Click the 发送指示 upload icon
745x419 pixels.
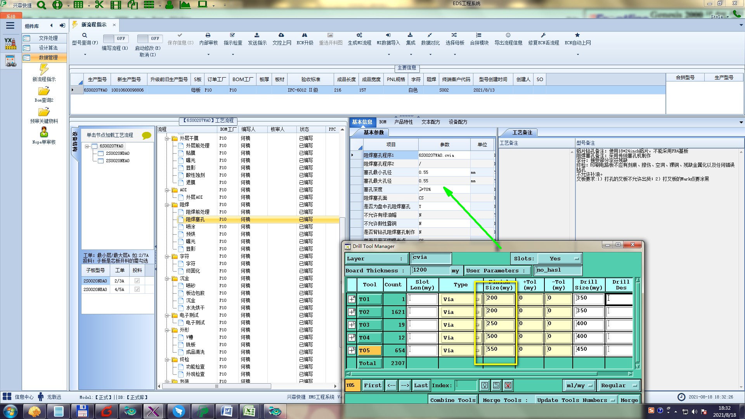(x=257, y=35)
